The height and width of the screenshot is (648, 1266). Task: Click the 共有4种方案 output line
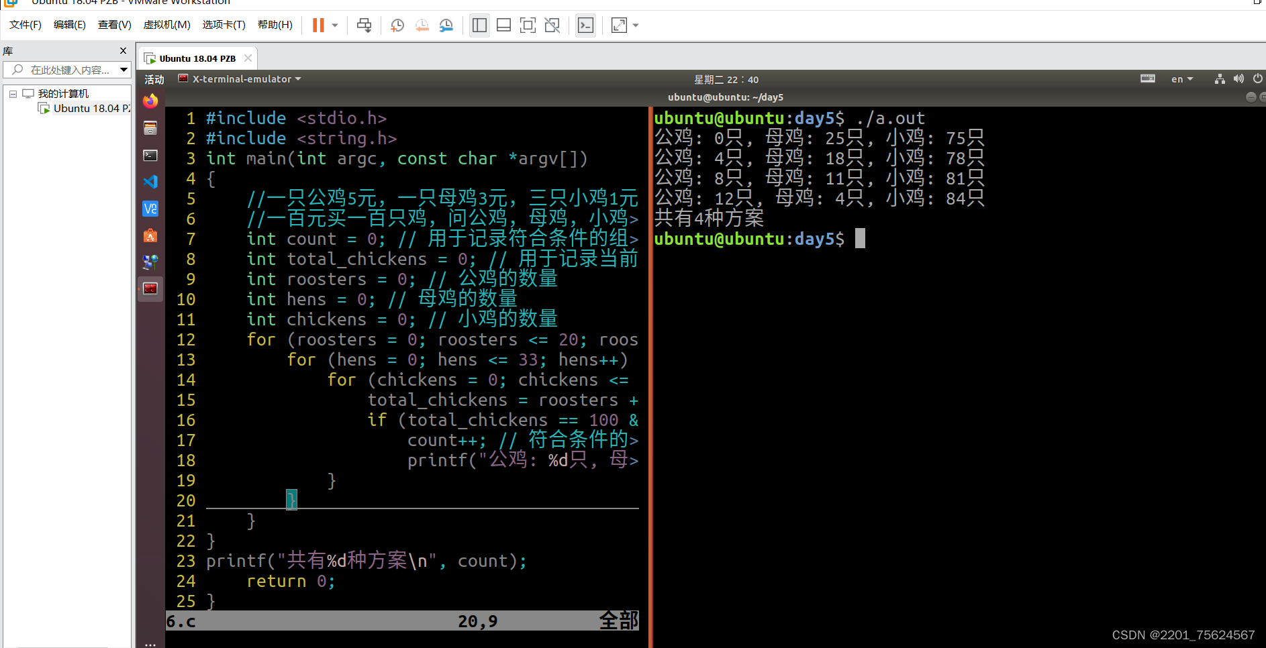(709, 218)
